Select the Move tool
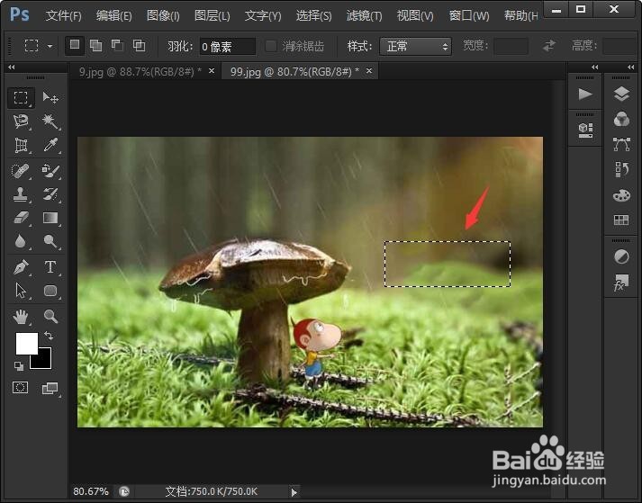Image resolution: width=642 pixels, height=503 pixels. point(50,98)
